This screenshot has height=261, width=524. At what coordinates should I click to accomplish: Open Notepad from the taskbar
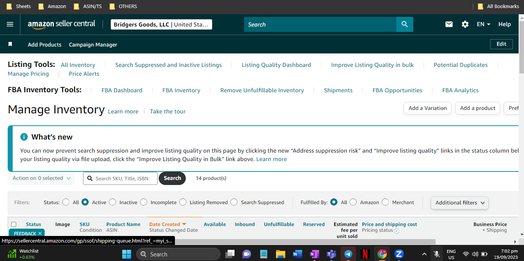coord(263,254)
